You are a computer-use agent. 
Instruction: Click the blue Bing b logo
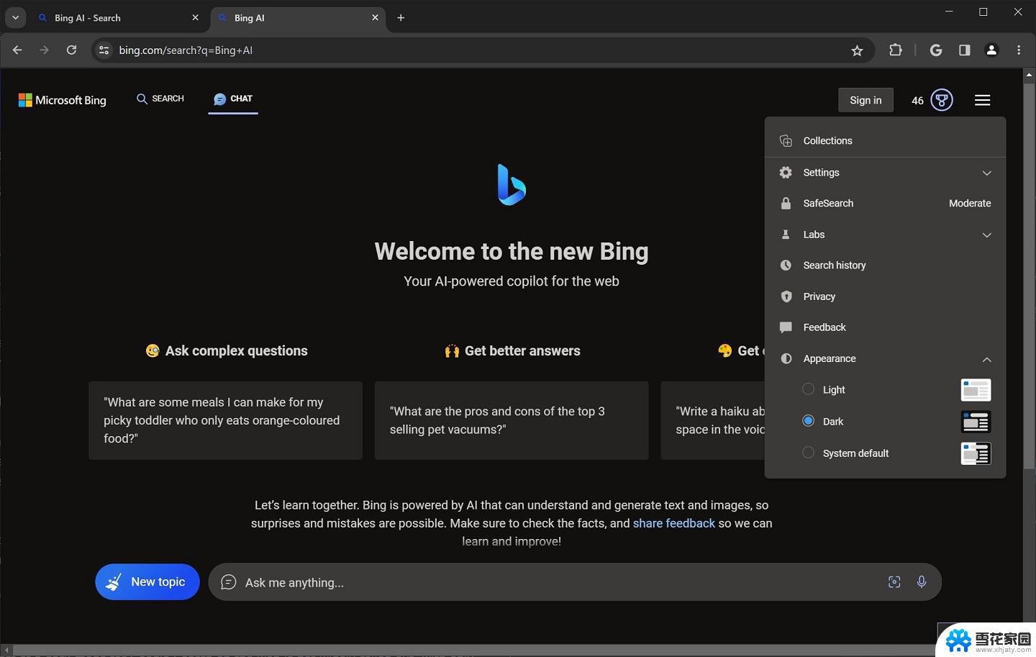512,185
